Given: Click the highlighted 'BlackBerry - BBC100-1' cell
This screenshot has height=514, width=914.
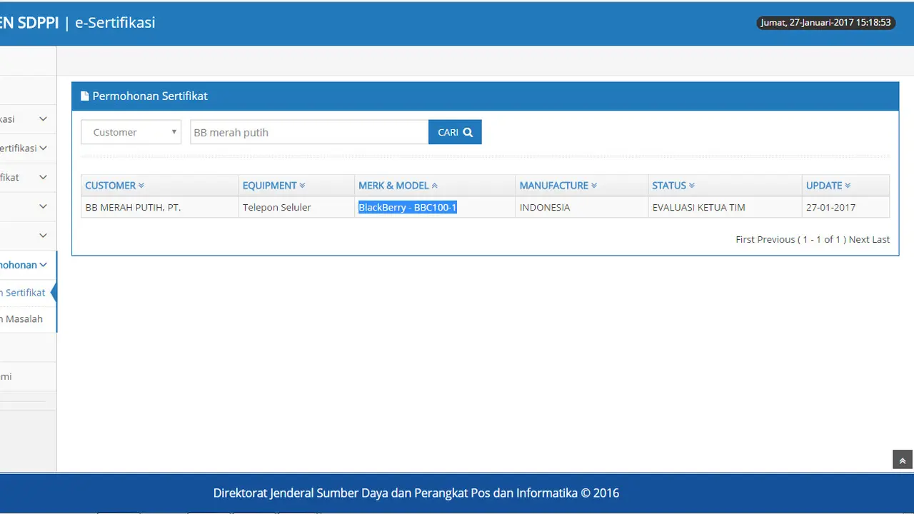Looking at the screenshot, I should [x=435, y=207].
